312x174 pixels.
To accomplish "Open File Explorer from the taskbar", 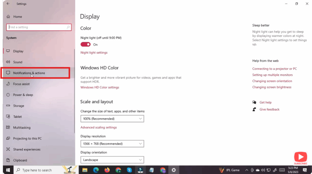I will click(x=85, y=170).
